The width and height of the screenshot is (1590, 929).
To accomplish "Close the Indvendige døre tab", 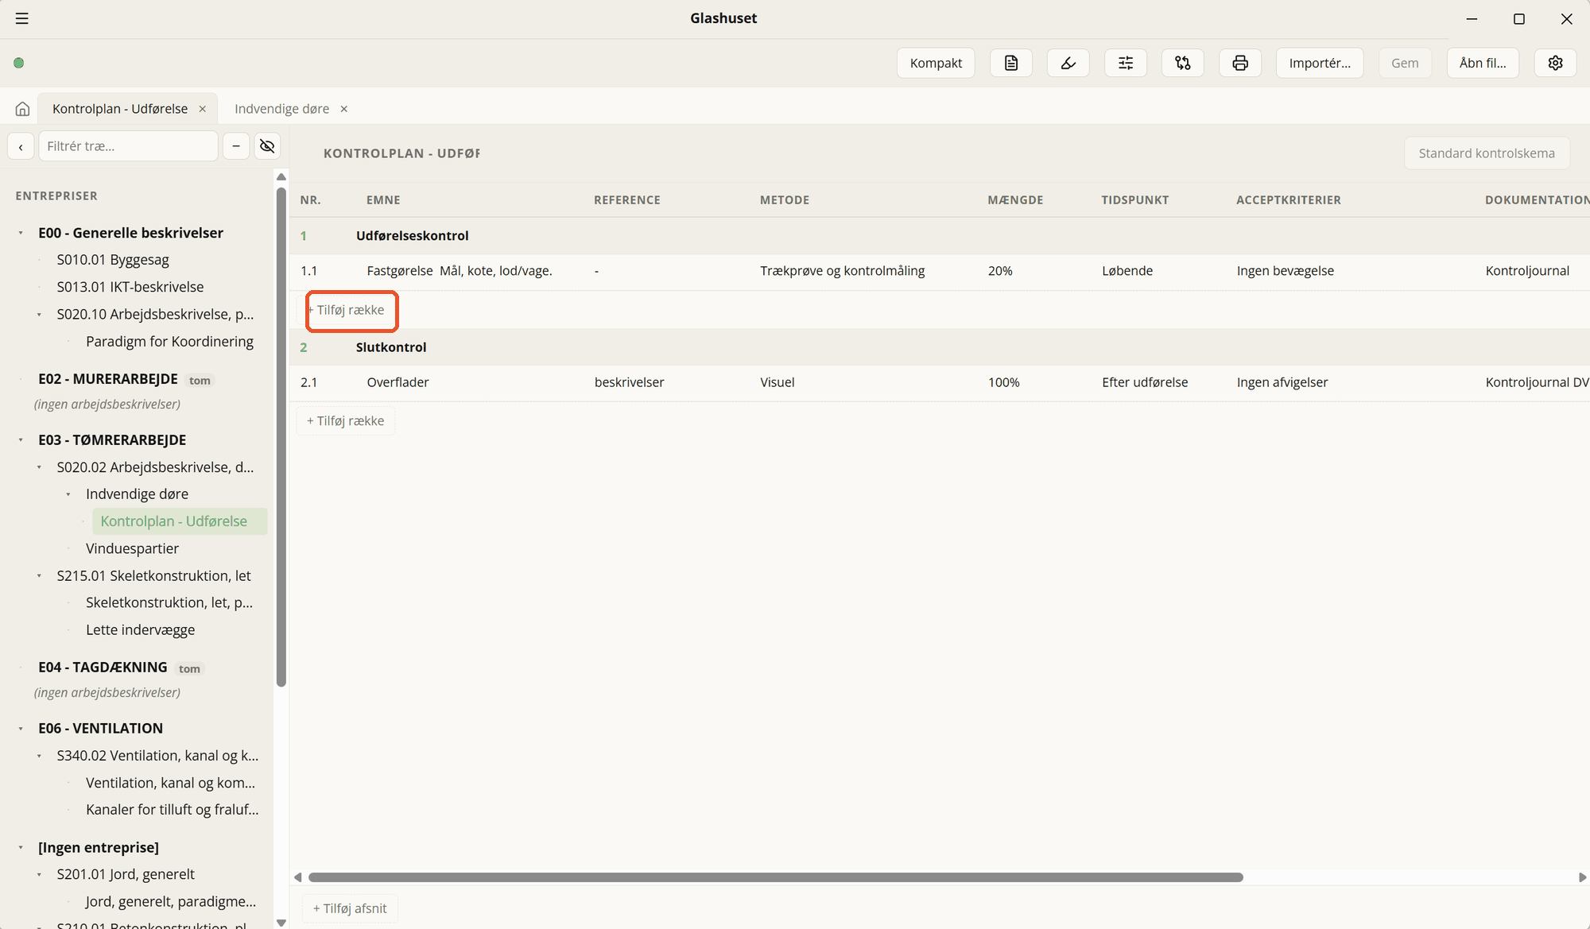I will [x=344, y=109].
